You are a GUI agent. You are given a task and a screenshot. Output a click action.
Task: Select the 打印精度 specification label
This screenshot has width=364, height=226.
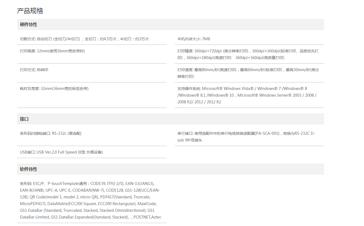(185, 51)
